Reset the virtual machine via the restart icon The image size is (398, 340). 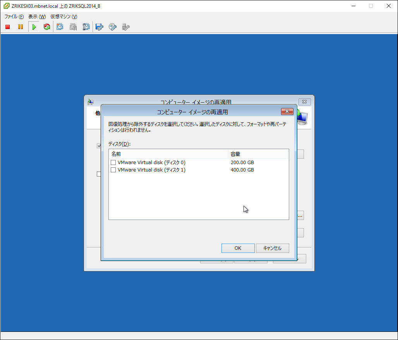[x=47, y=27]
